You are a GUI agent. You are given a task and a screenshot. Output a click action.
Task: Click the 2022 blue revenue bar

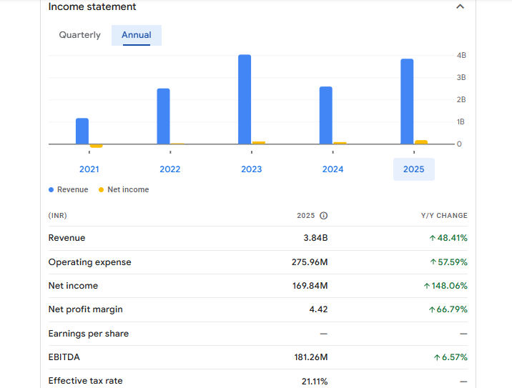pyautogui.click(x=163, y=116)
